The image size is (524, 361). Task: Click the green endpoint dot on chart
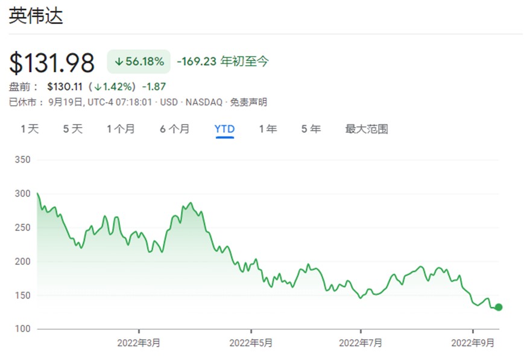tap(499, 307)
